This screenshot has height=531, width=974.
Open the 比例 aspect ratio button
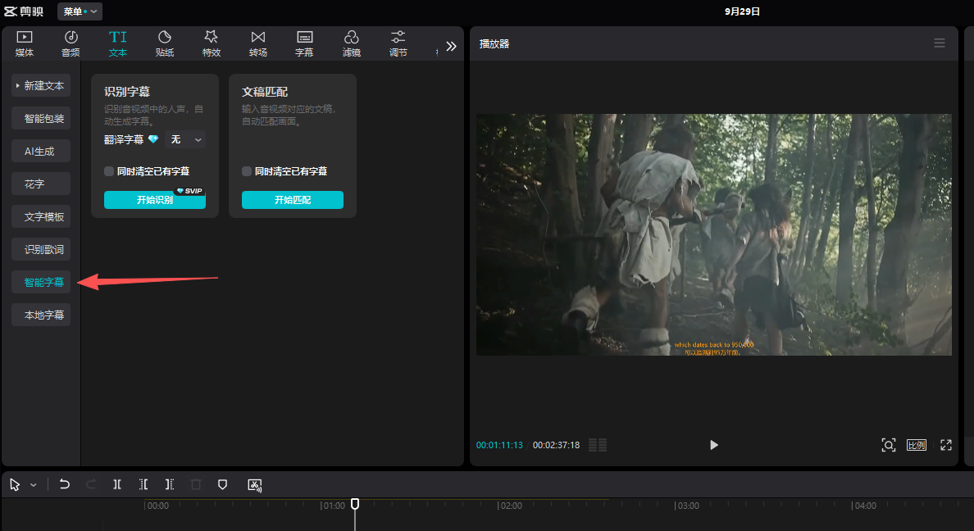pyautogui.click(x=917, y=445)
